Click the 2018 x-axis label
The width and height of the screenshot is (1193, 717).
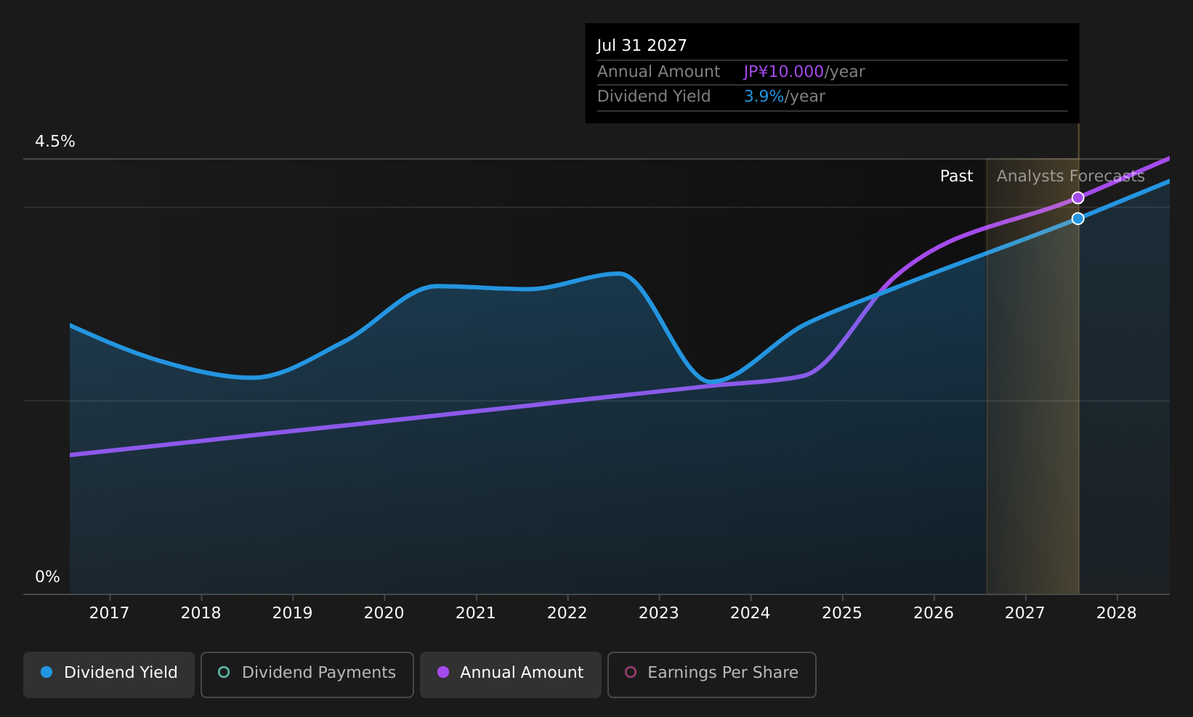pyautogui.click(x=201, y=613)
